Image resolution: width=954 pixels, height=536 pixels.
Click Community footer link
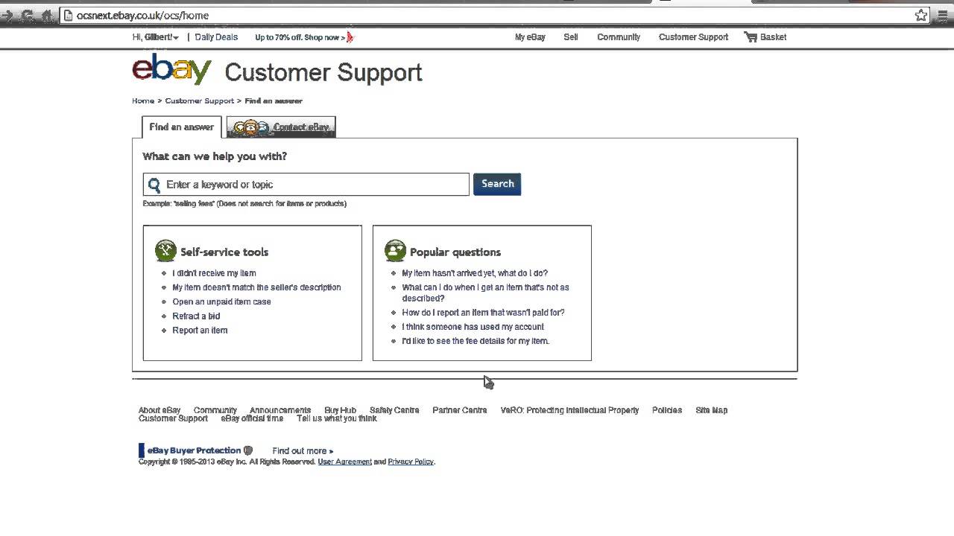click(x=215, y=410)
